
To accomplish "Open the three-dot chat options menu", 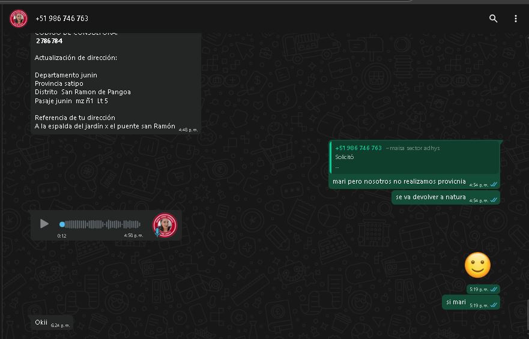I will pos(515,19).
